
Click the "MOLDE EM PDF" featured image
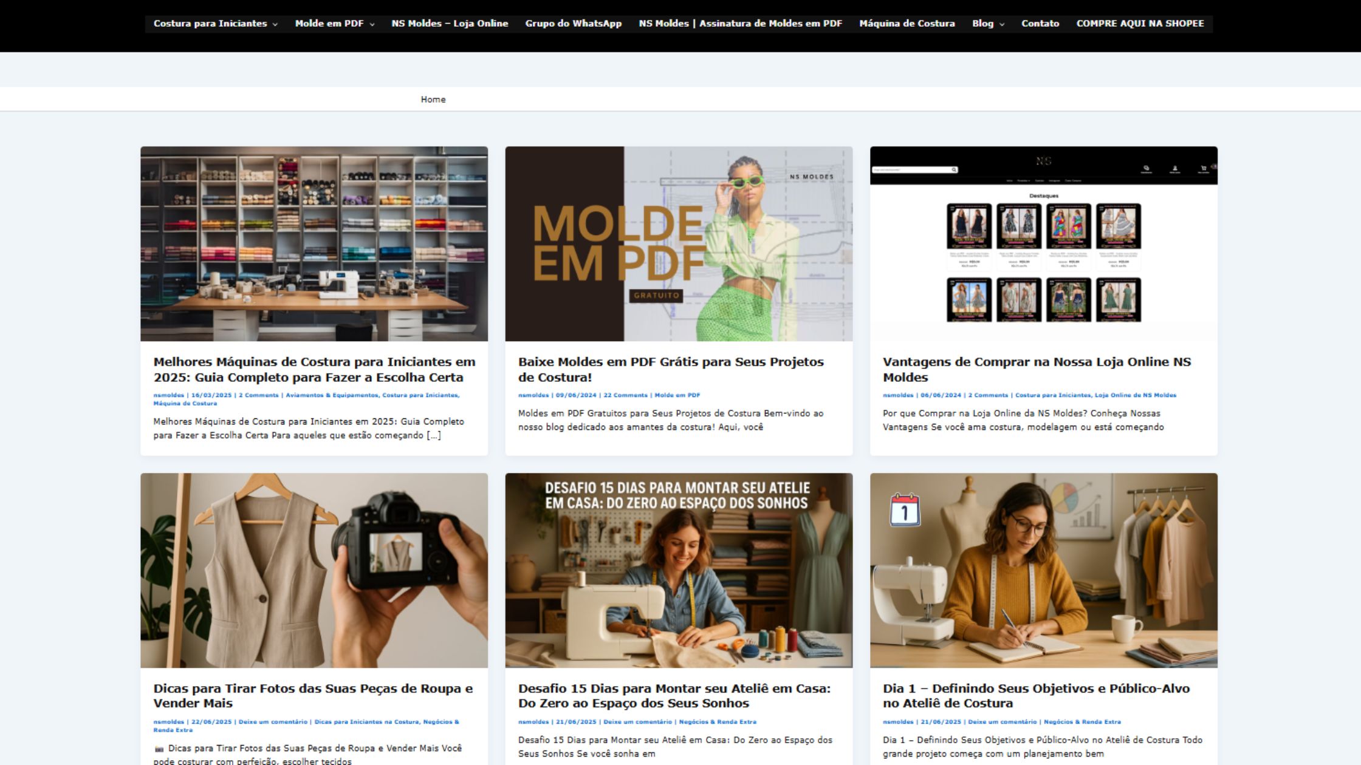[x=678, y=243]
